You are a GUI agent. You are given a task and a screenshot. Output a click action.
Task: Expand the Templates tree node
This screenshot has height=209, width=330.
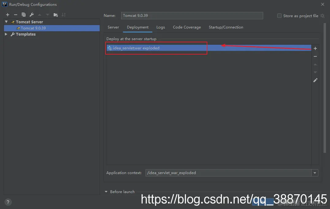[x=6, y=34]
